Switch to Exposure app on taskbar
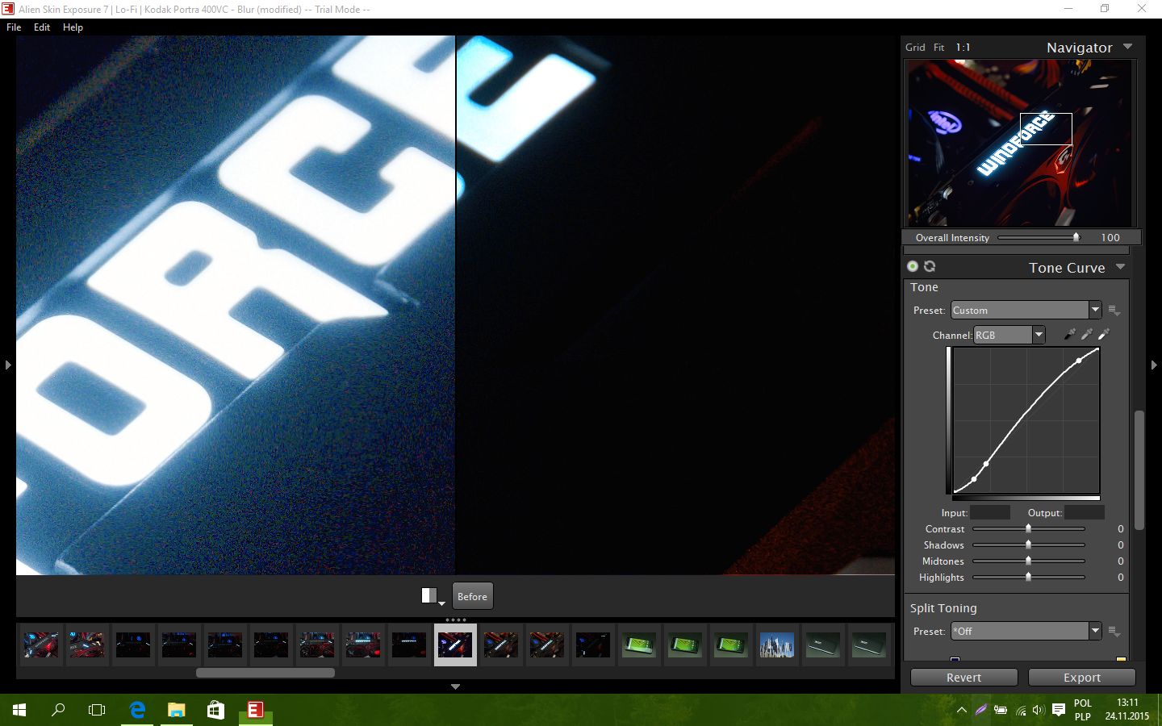 (x=255, y=710)
